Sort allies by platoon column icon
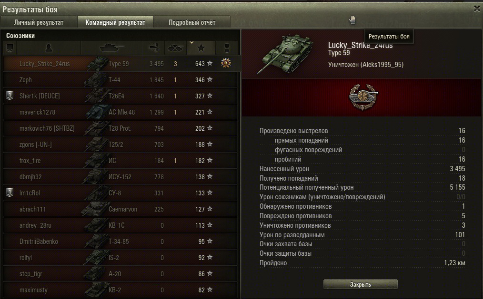Image resolution: width=483 pixels, height=299 pixels. 10,48
